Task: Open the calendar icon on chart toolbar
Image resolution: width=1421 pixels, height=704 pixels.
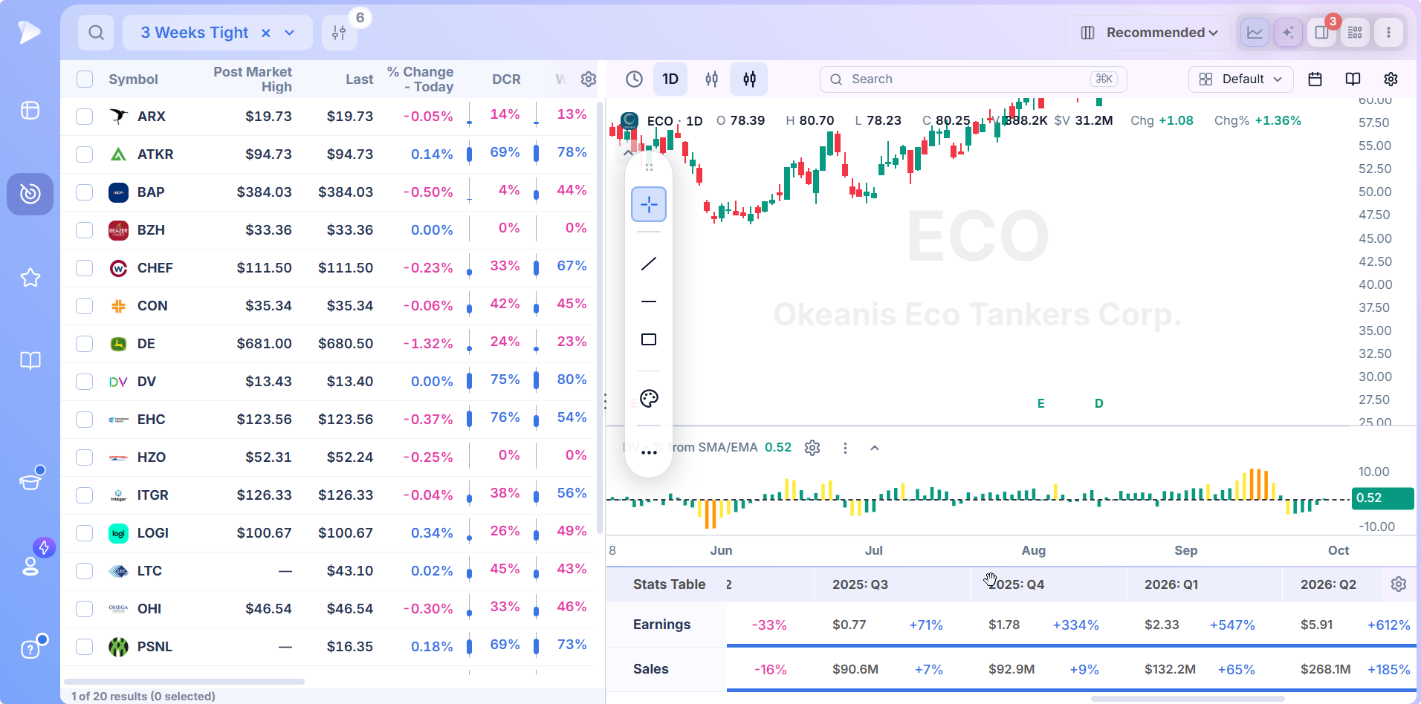Action: [x=1315, y=79]
